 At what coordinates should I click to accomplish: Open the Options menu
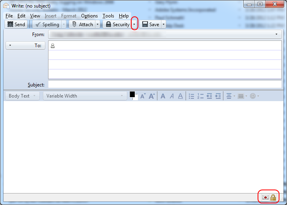tap(89, 16)
